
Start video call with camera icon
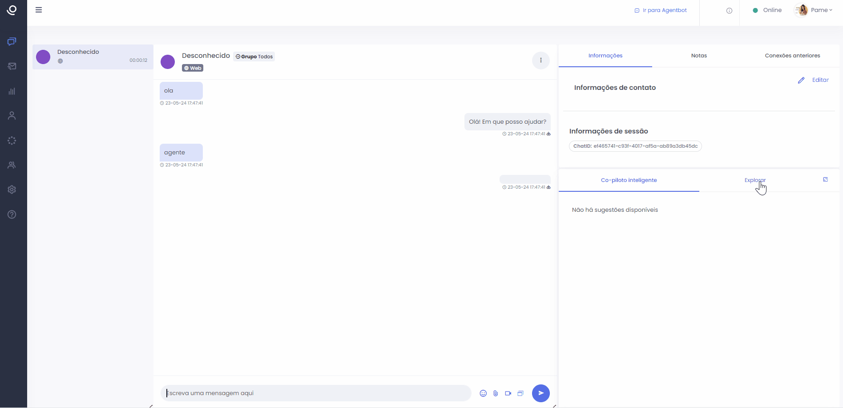pyautogui.click(x=508, y=393)
